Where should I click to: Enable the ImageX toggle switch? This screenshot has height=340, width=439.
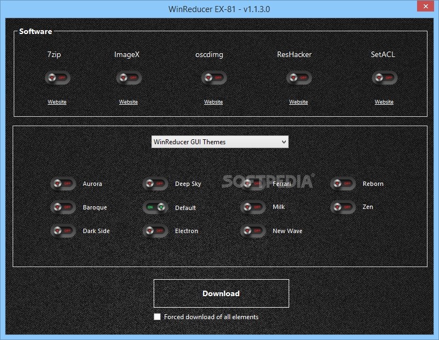pyautogui.click(x=129, y=77)
